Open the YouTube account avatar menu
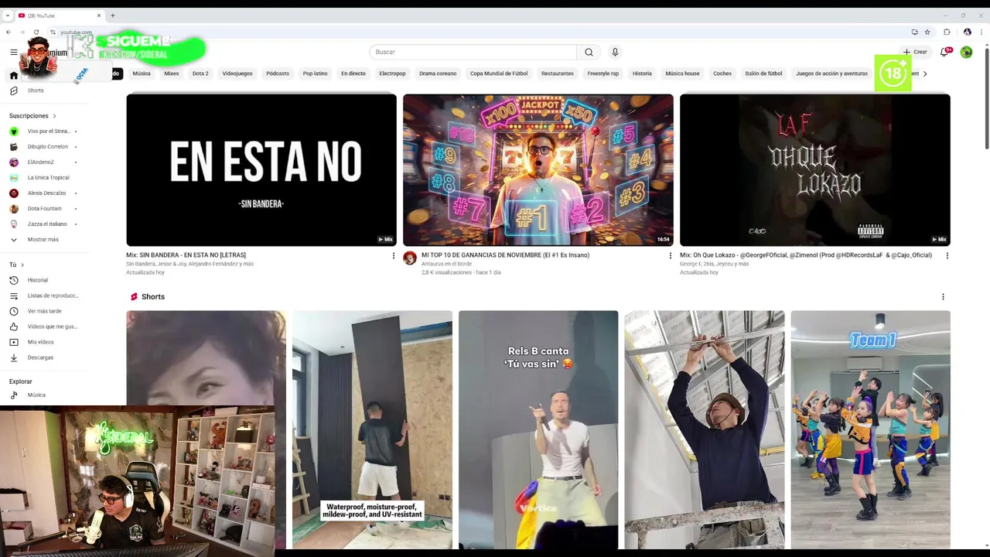 [966, 52]
